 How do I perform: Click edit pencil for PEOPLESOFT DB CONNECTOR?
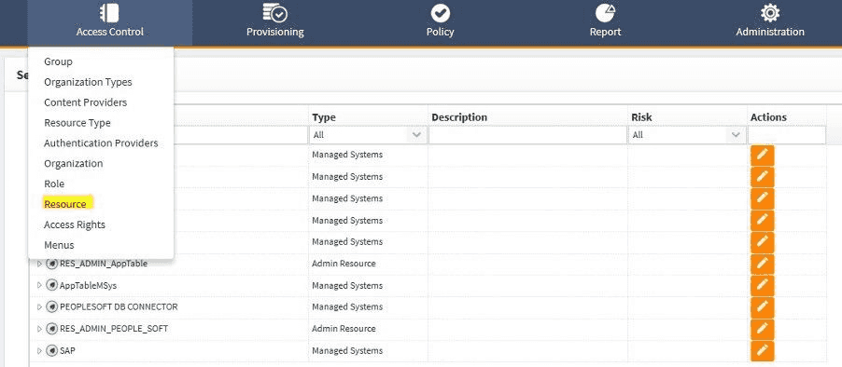click(762, 307)
